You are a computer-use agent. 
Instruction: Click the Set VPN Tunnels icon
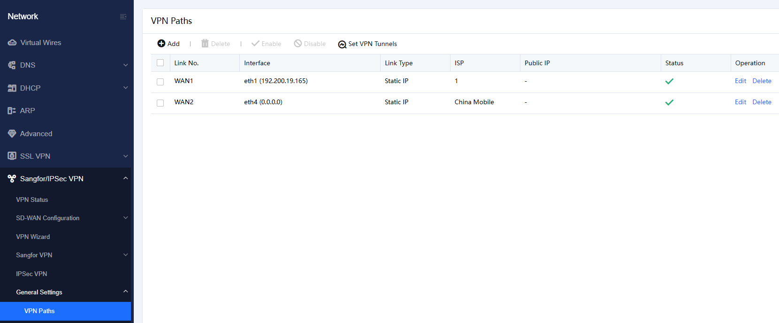tap(342, 44)
